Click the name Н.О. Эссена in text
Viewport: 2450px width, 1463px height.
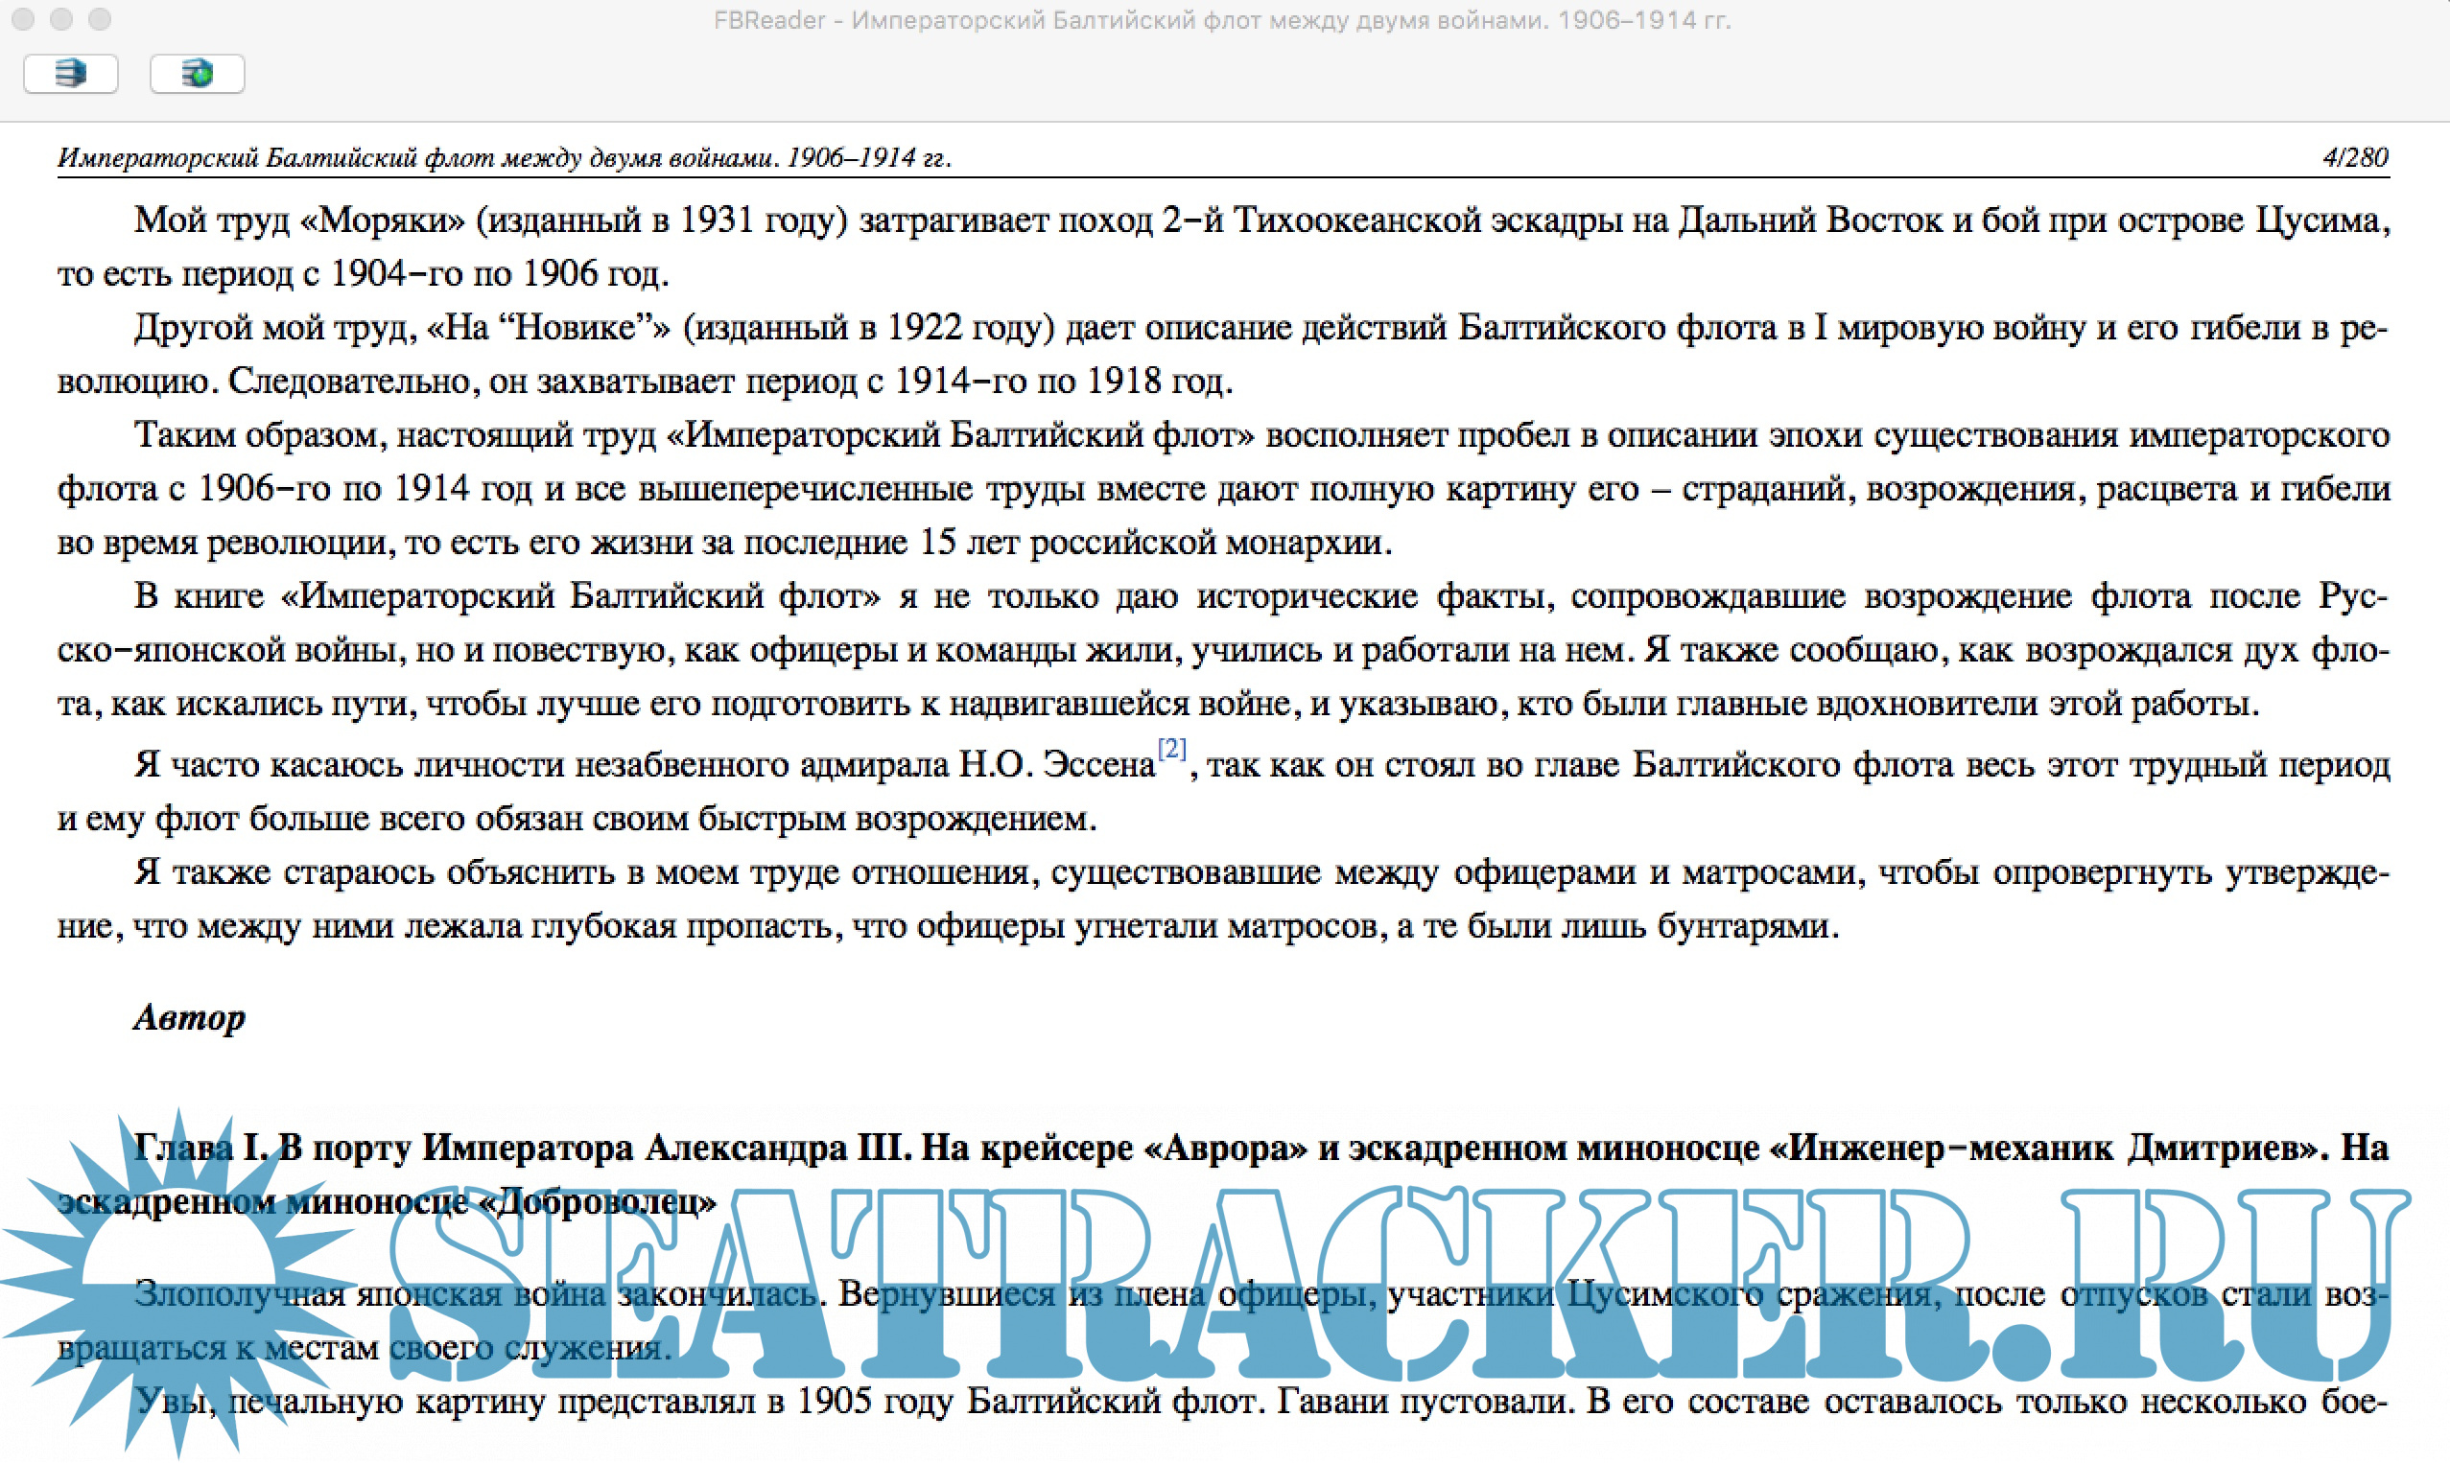1056,765
